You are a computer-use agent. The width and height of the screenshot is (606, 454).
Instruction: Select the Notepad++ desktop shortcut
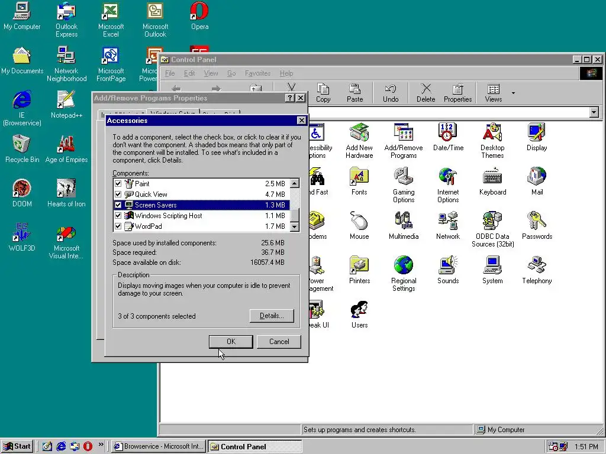pos(66,104)
